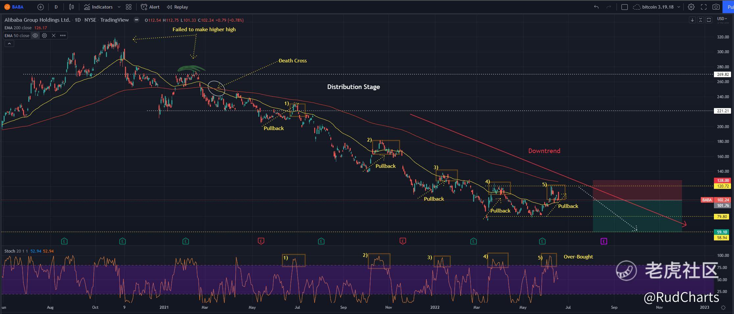Select the Over-Bought label in Stoch pane
The image size is (734, 314).
pyautogui.click(x=578, y=257)
